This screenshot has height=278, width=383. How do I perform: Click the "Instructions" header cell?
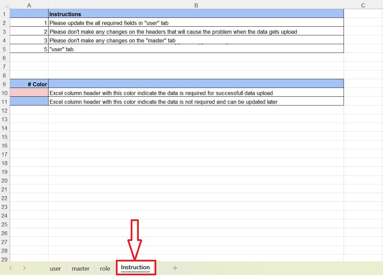[x=196, y=14]
